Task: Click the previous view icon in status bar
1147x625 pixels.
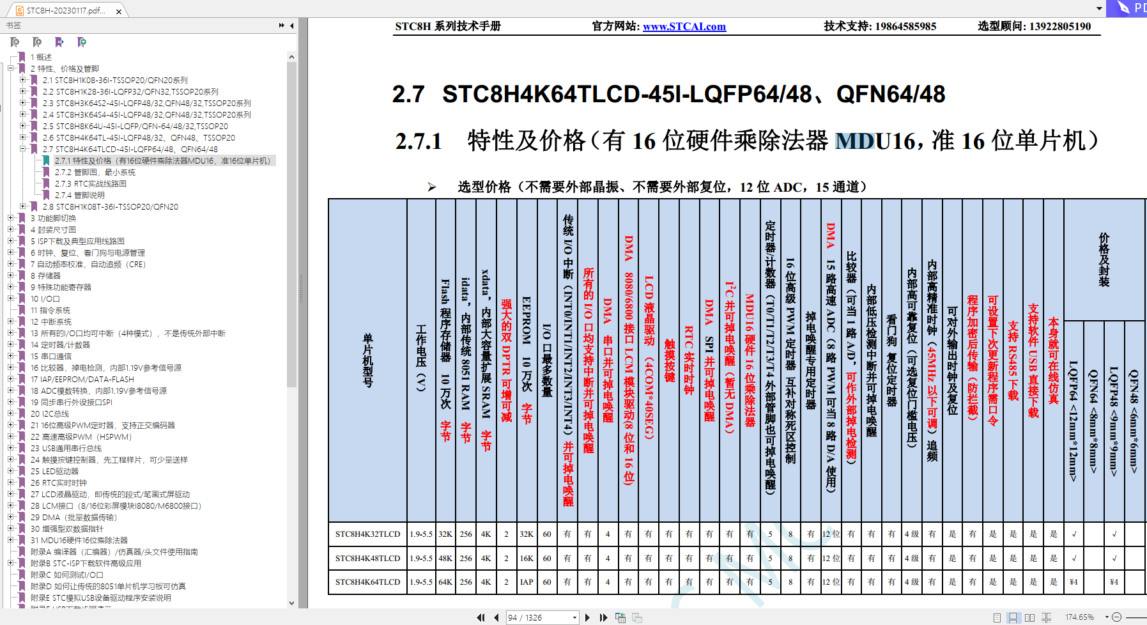Action: [620, 617]
